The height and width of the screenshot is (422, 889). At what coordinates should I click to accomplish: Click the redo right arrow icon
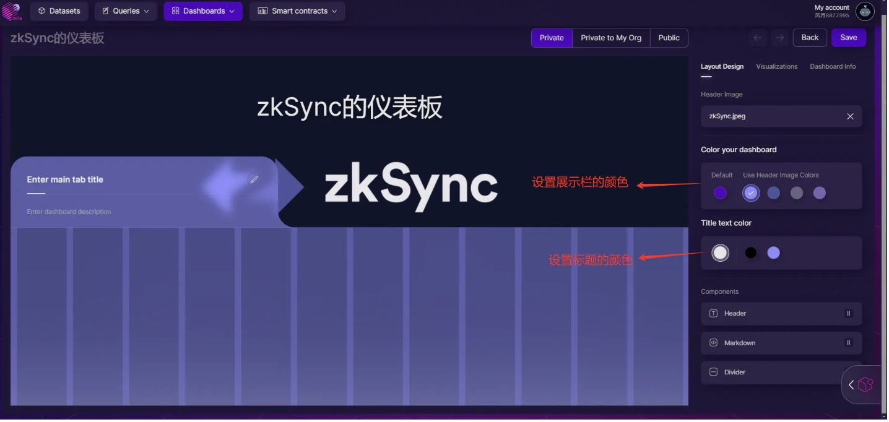[x=781, y=38]
